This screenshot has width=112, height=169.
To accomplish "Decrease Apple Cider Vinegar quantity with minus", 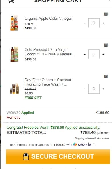I will click(x=85, y=23).
